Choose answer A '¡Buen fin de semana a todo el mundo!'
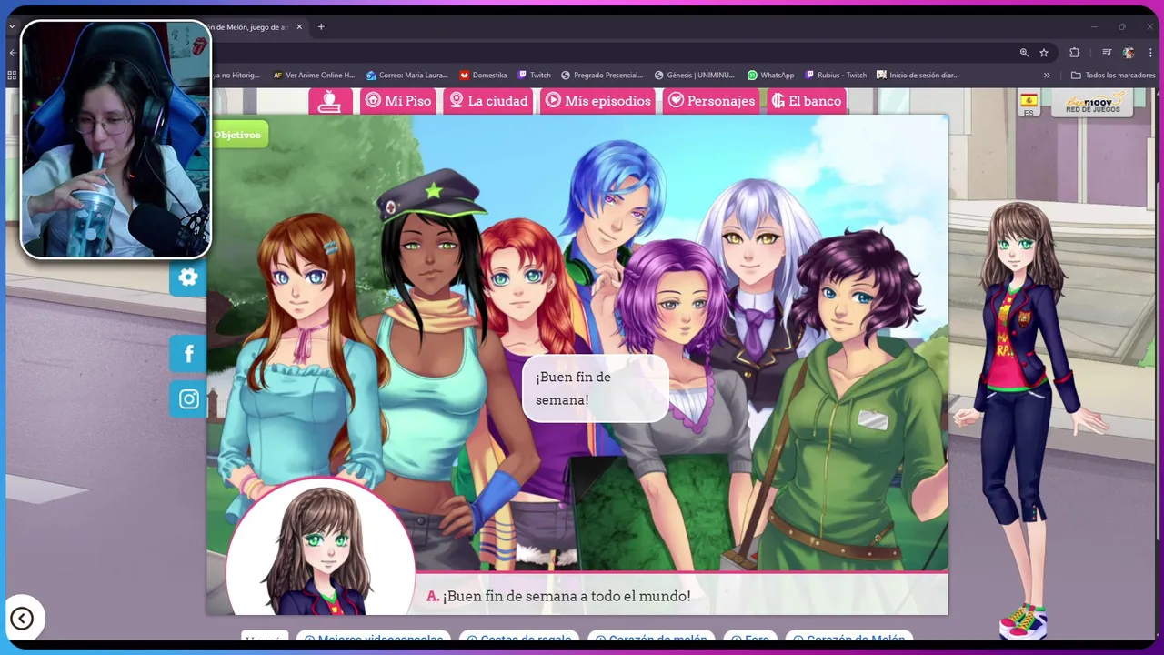Screen dimensions: 1164x655 [558, 596]
